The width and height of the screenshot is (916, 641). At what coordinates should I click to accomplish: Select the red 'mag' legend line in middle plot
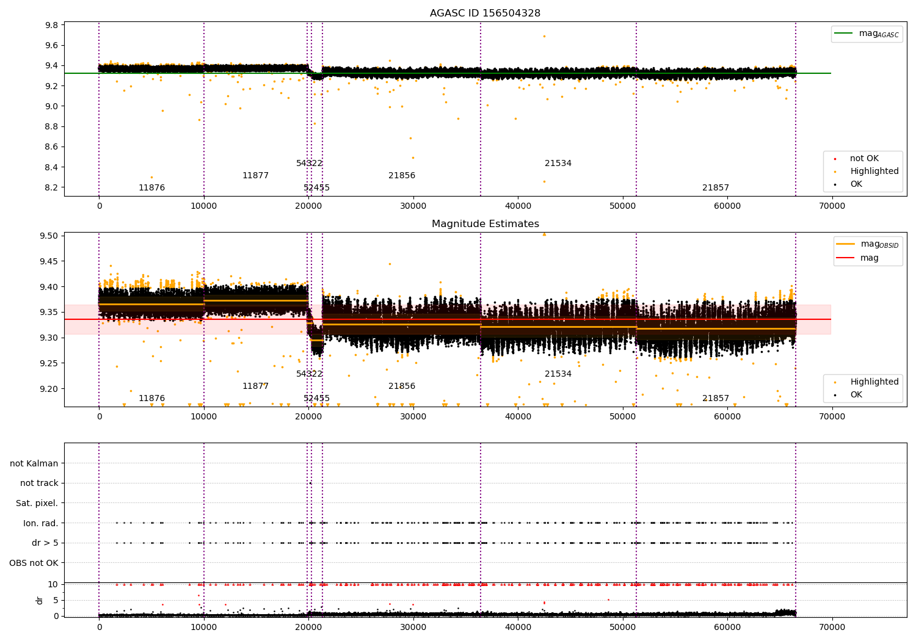846,258
